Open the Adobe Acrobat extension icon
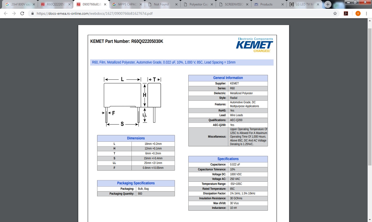The width and height of the screenshot is (372, 222). (x=346, y=13)
